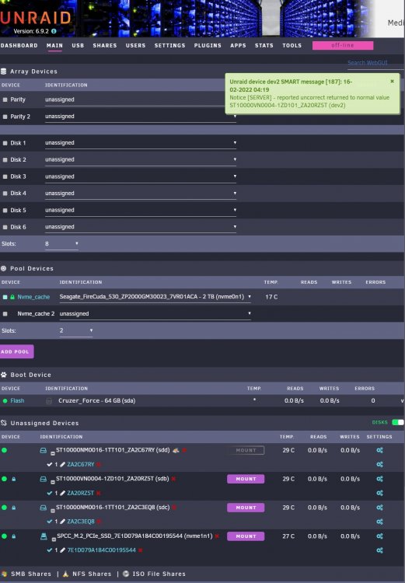Open the Parity 2 device dropdown
Image resolution: width=405 pixels, height=583 pixels.
click(x=141, y=117)
